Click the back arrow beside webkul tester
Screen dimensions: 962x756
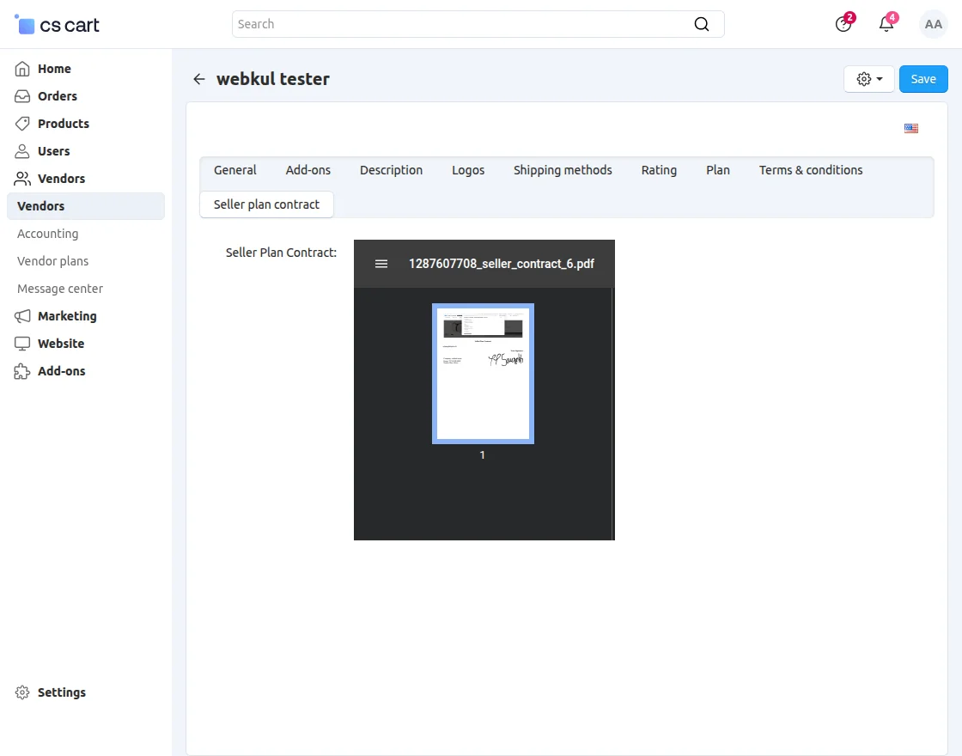(x=199, y=79)
